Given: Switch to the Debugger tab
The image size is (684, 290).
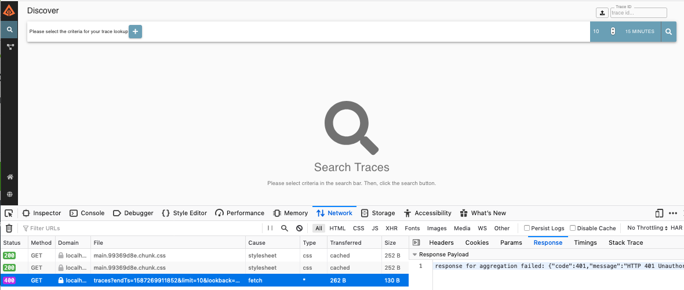Looking at the screenshot, I should coord(133,213).
